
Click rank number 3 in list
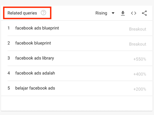pyautogui.click(x=9, y=58)
